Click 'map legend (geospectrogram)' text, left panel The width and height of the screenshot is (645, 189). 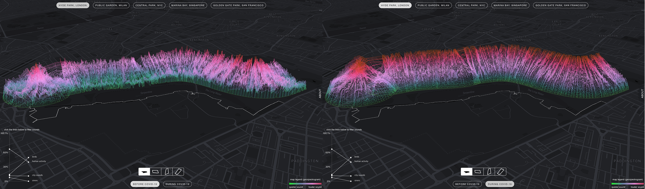tap(305, 179)
